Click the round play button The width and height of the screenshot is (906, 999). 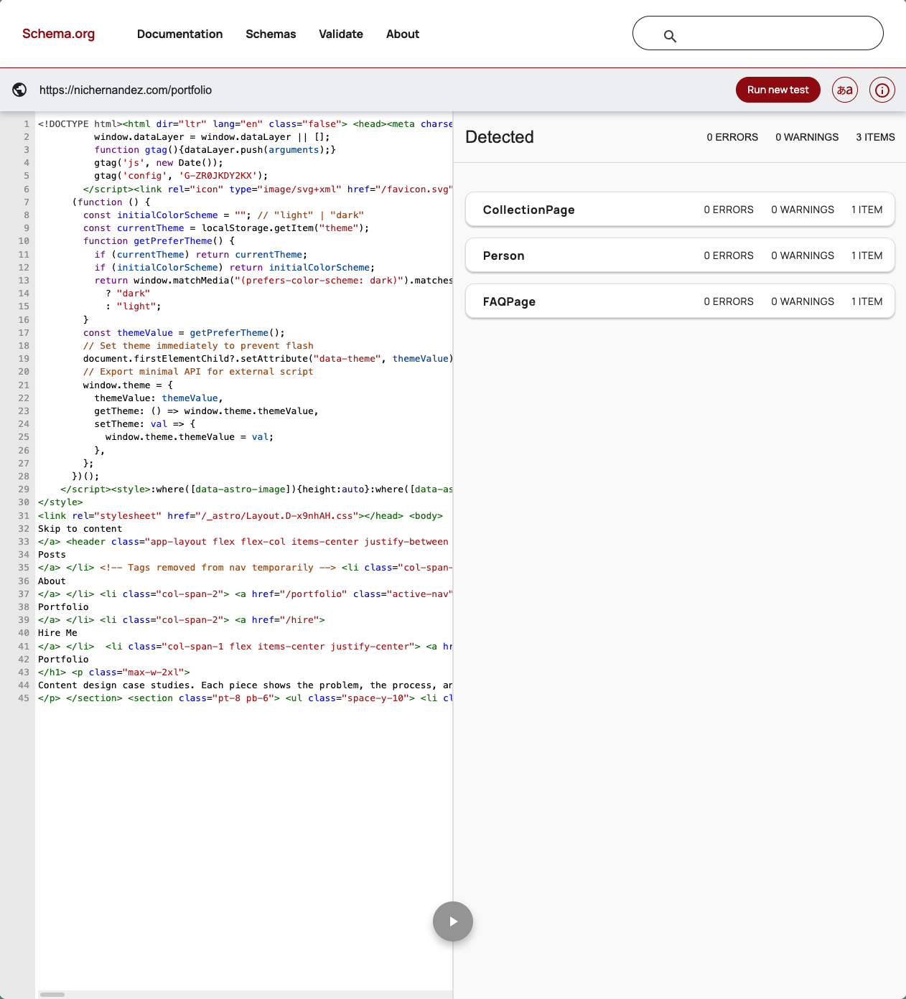pos(453,921)
